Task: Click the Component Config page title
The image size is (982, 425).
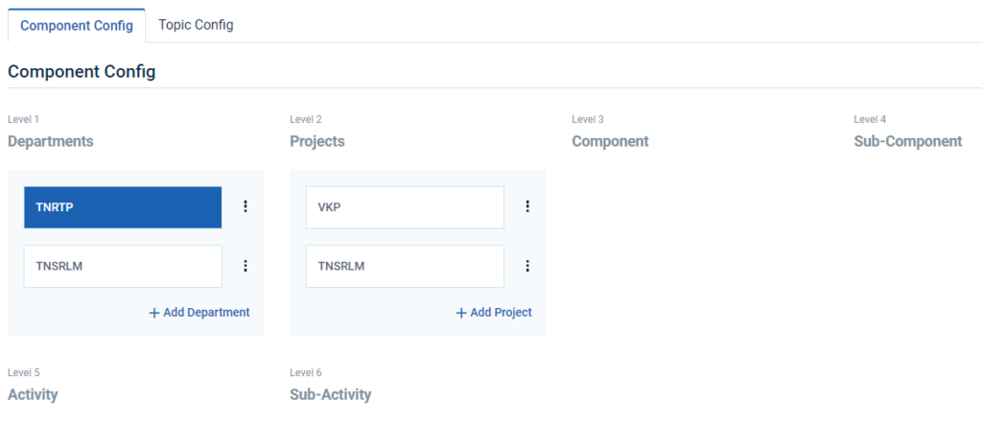Action: (x=82, y=72)
